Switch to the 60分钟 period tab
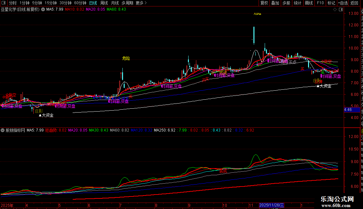This screenshot has height=209, width=363. pos(80,3)
